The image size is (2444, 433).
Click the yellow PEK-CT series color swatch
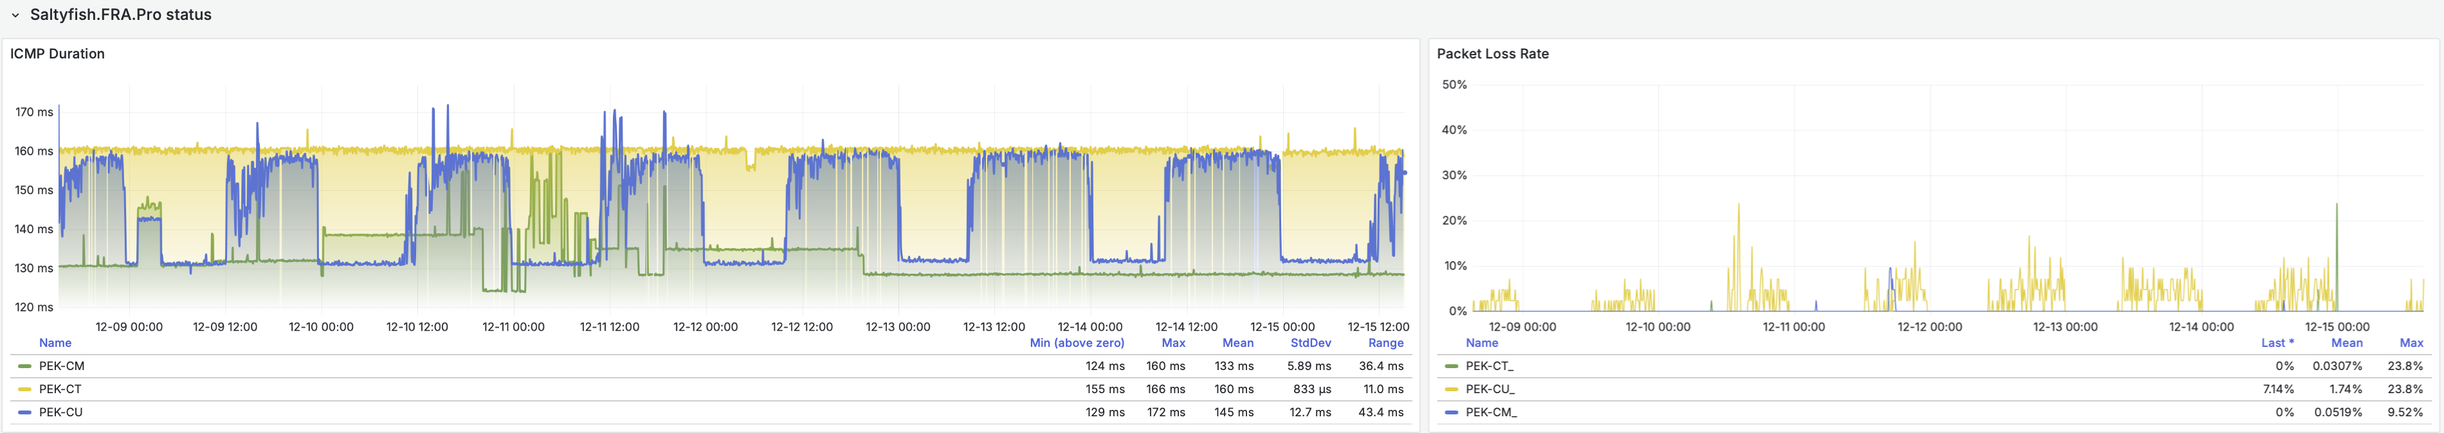coord(24,389)
